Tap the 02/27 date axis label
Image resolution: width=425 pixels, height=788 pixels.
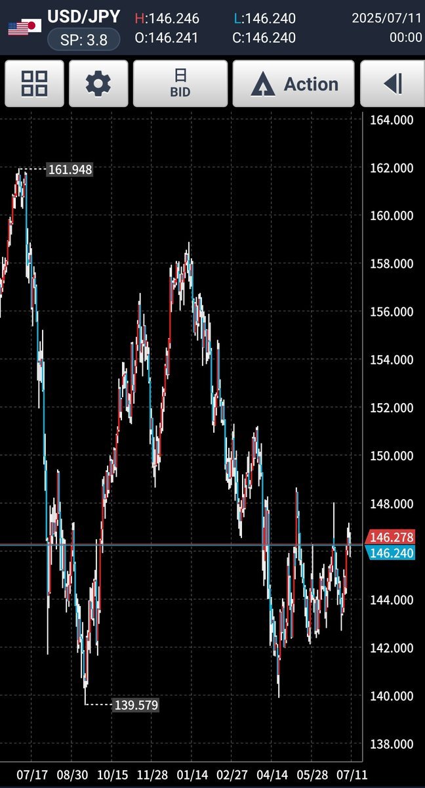click(x=233, y=774)
